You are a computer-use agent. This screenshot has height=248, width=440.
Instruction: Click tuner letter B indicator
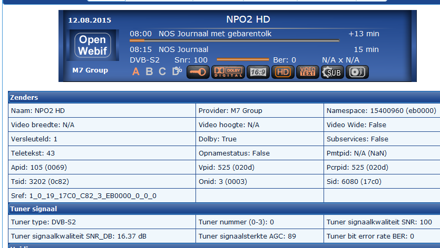(x=149, y=71)
